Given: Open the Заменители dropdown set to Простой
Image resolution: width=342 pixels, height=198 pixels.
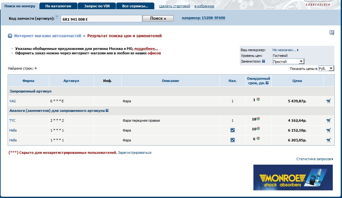Looking at the screenshot, I should click(288, 62).
